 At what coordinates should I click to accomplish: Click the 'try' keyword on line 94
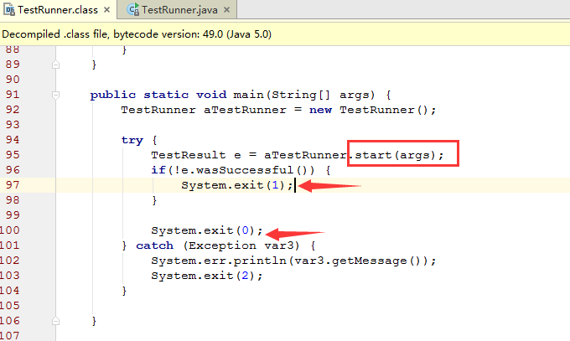[x=132, y=140]
